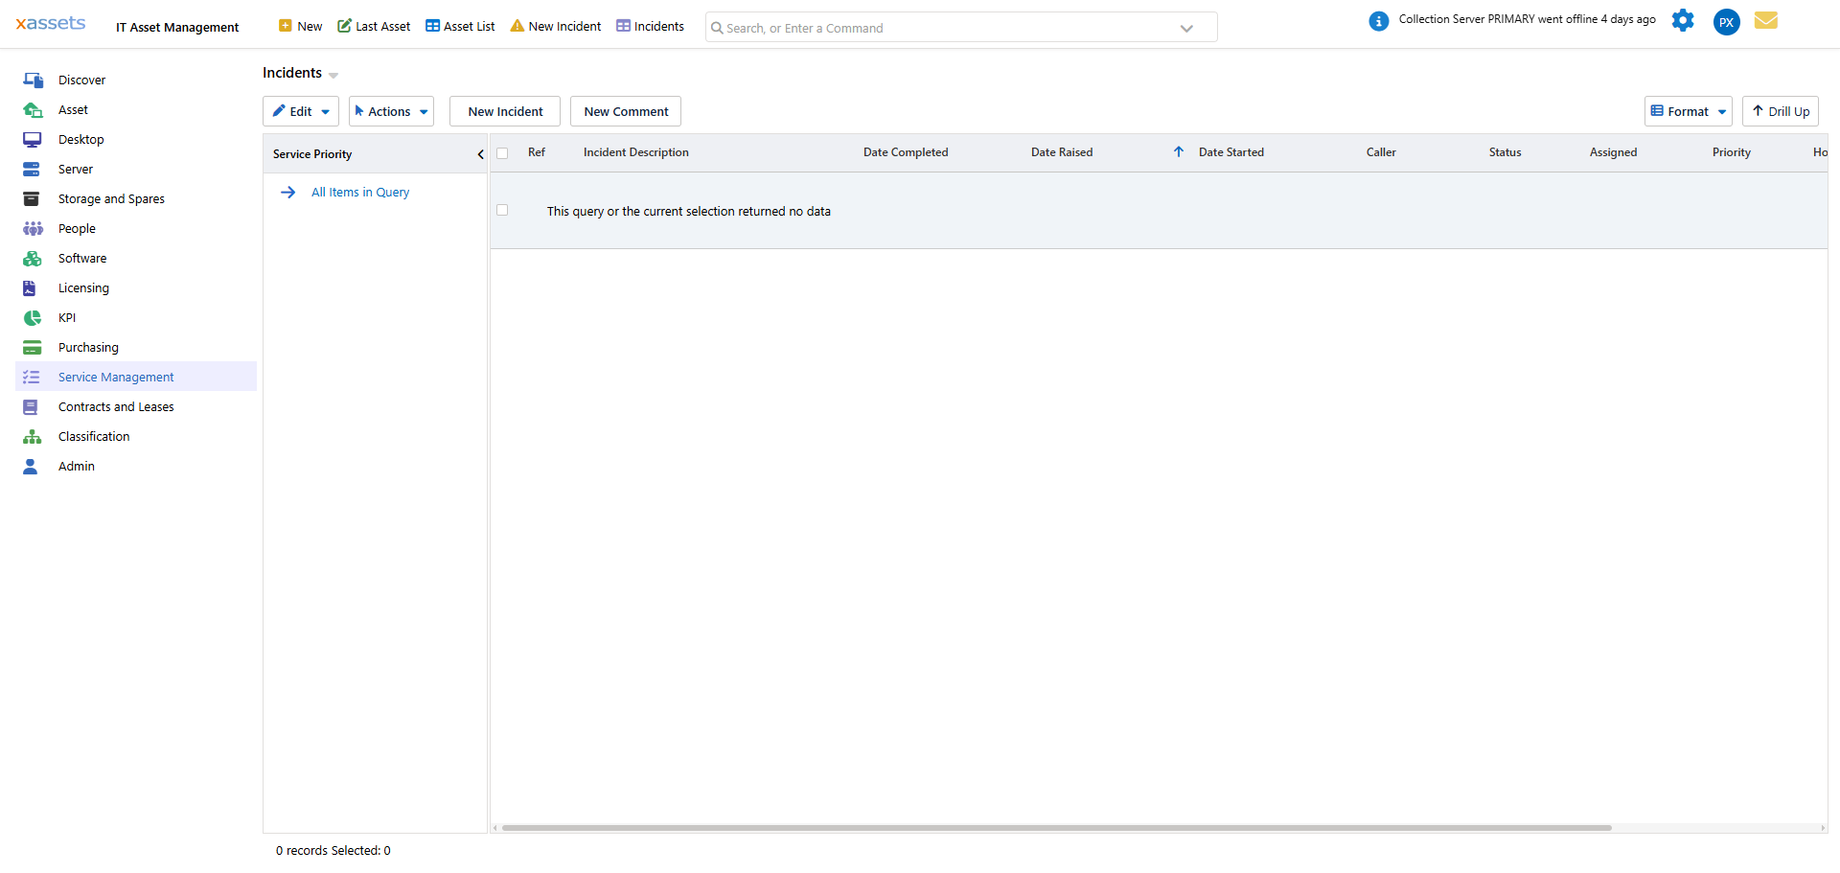
Task: Click the settings gear icon
Action: pos(1683,20)
